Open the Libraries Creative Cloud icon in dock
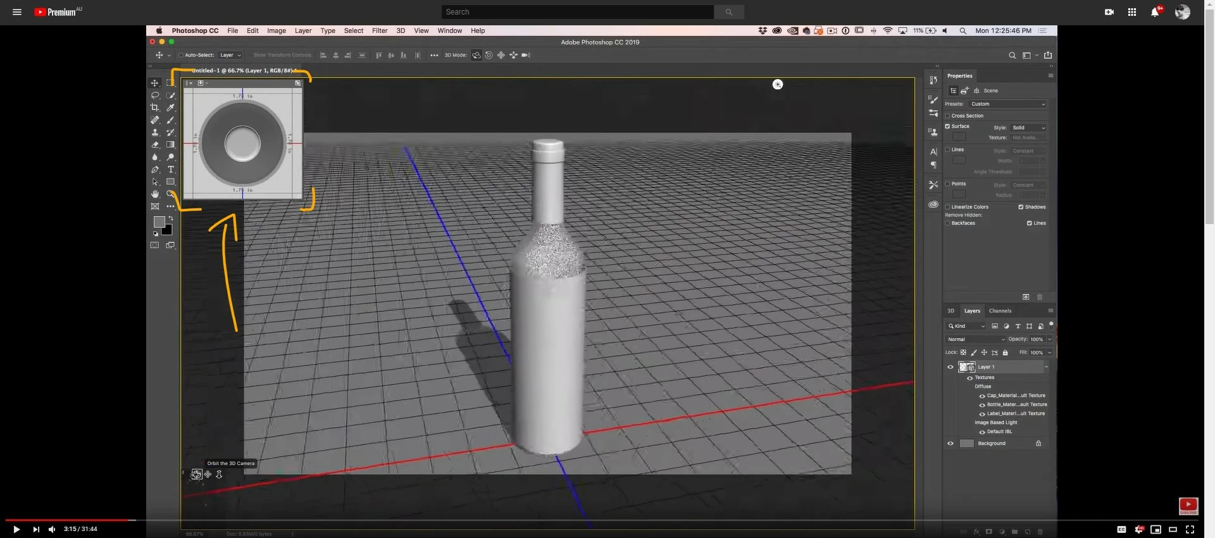Screen dimensions: 1215x538 point(933,204)
